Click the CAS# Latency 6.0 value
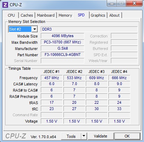Image resolution: width=144 pixels, height=142 pixels. point(52,84)
